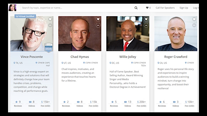Image resolution: width=207 pixels, height=116 pixels.
Task: Toggle favorite heart on Willie Jolley card
Action: coord(146,19)
